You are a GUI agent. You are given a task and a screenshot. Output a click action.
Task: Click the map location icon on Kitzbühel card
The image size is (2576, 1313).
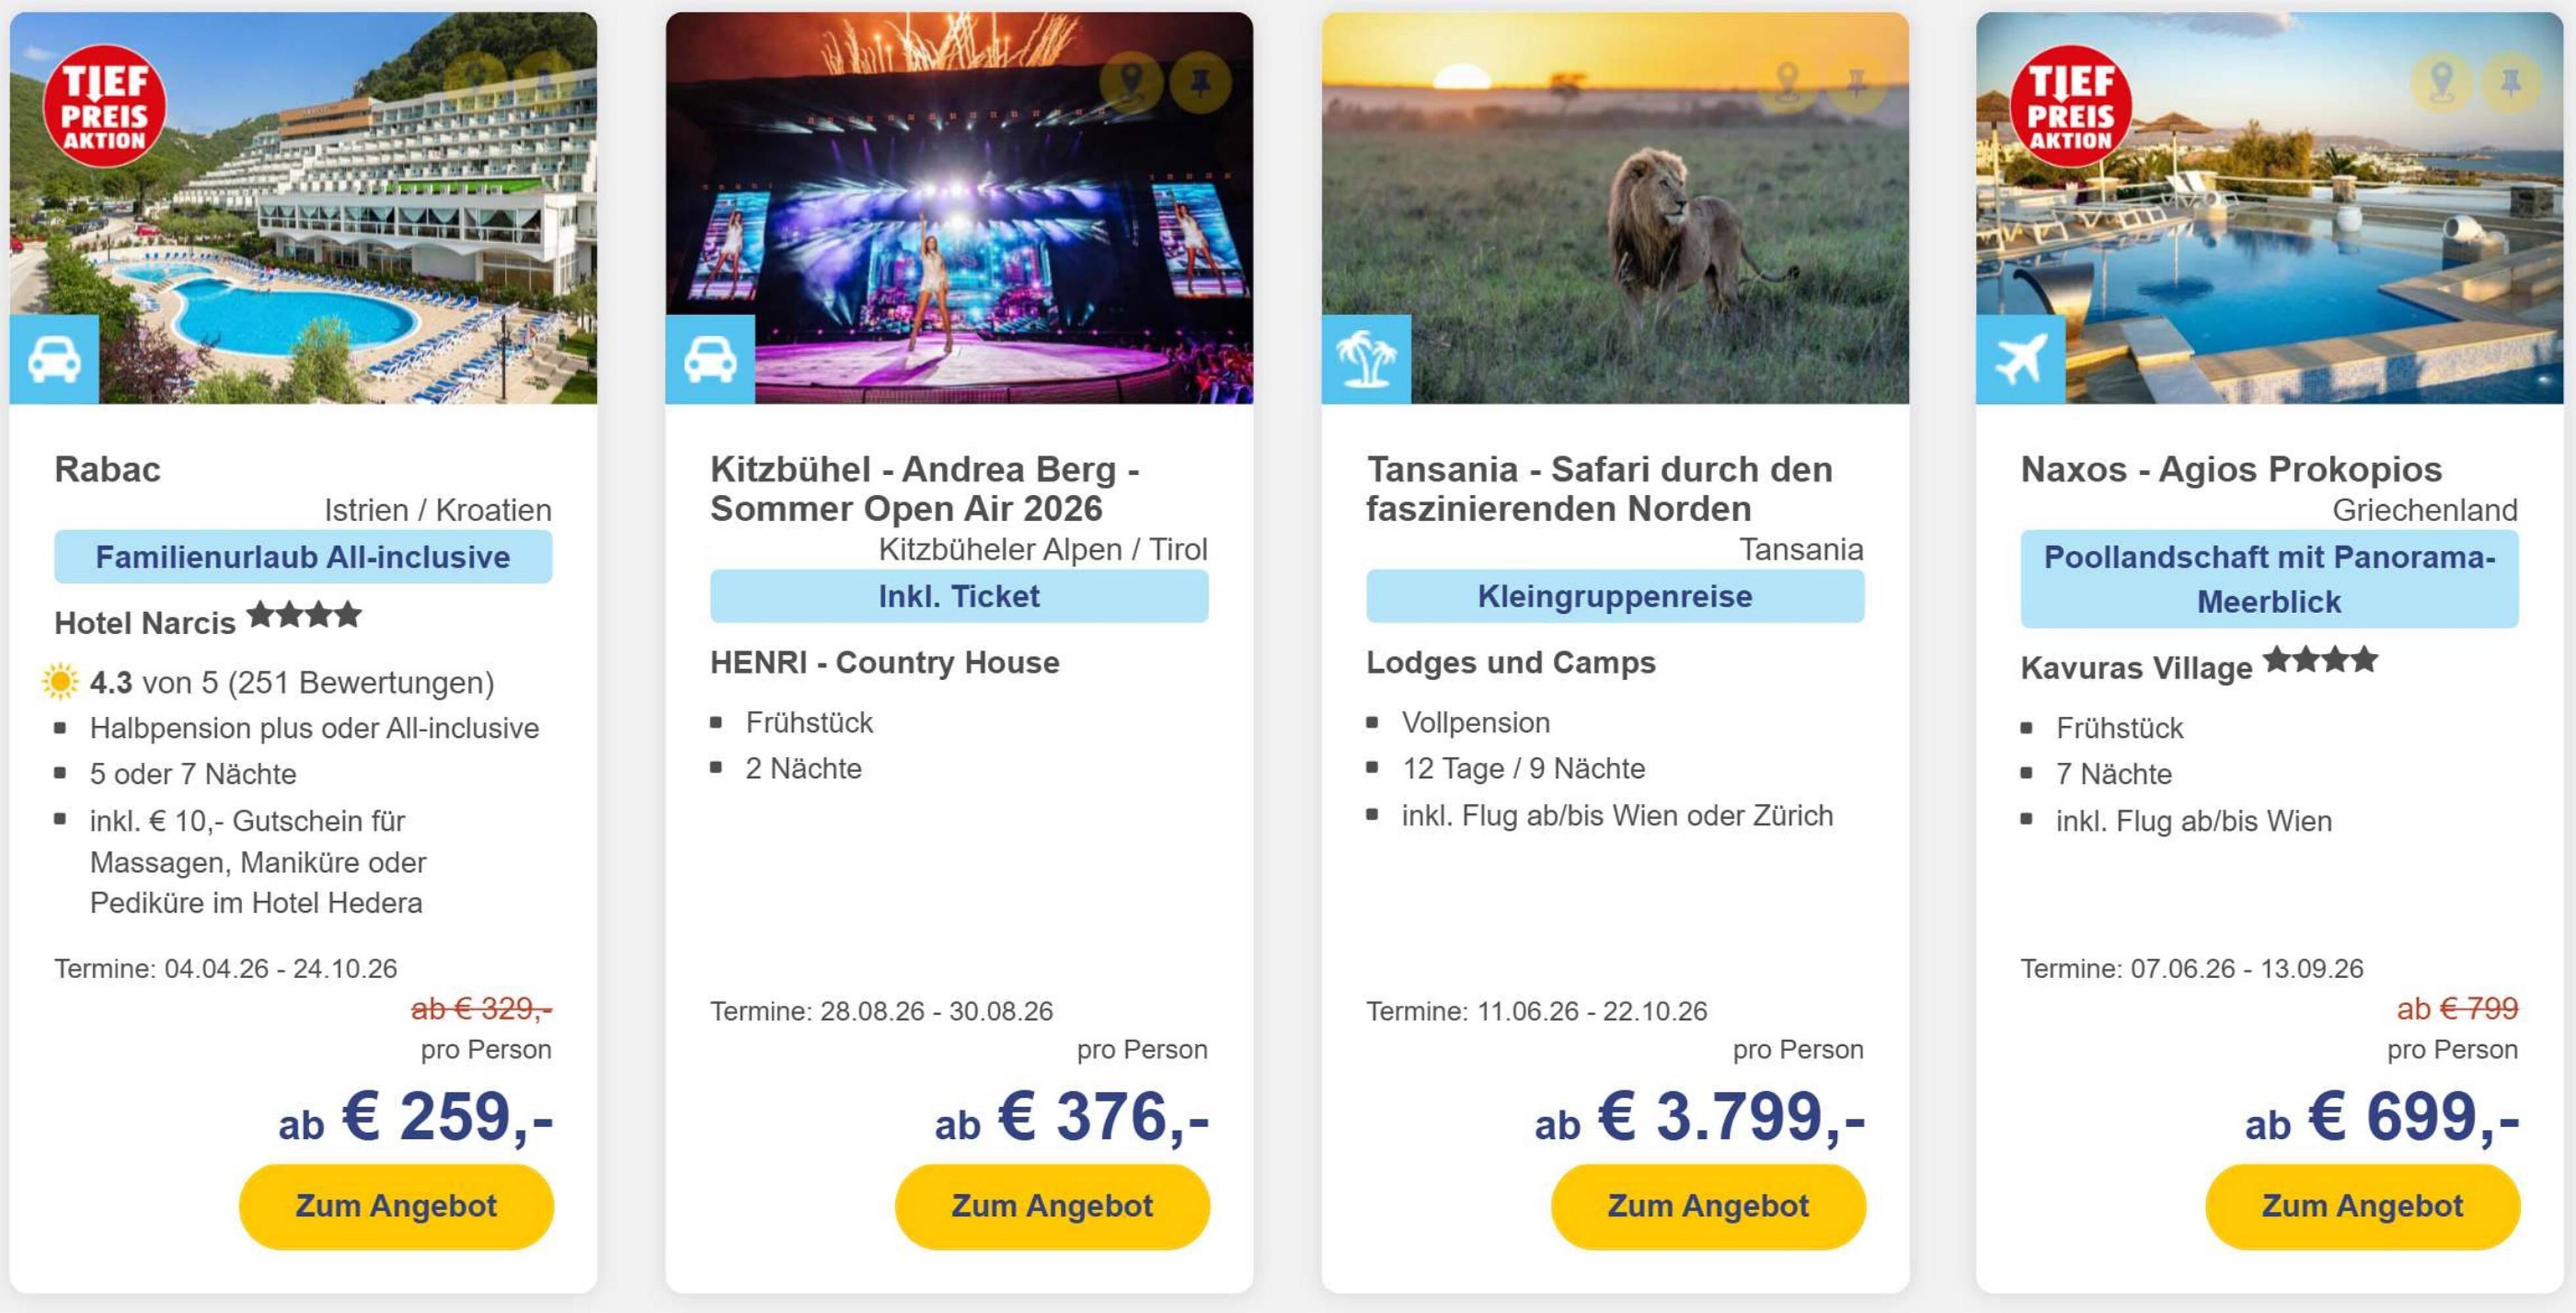pyautogui.click(x=1131, y=82)
